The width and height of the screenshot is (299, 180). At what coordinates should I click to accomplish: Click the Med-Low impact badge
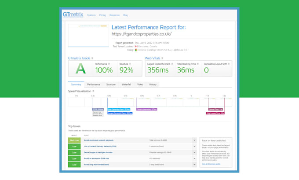point(74,140)
